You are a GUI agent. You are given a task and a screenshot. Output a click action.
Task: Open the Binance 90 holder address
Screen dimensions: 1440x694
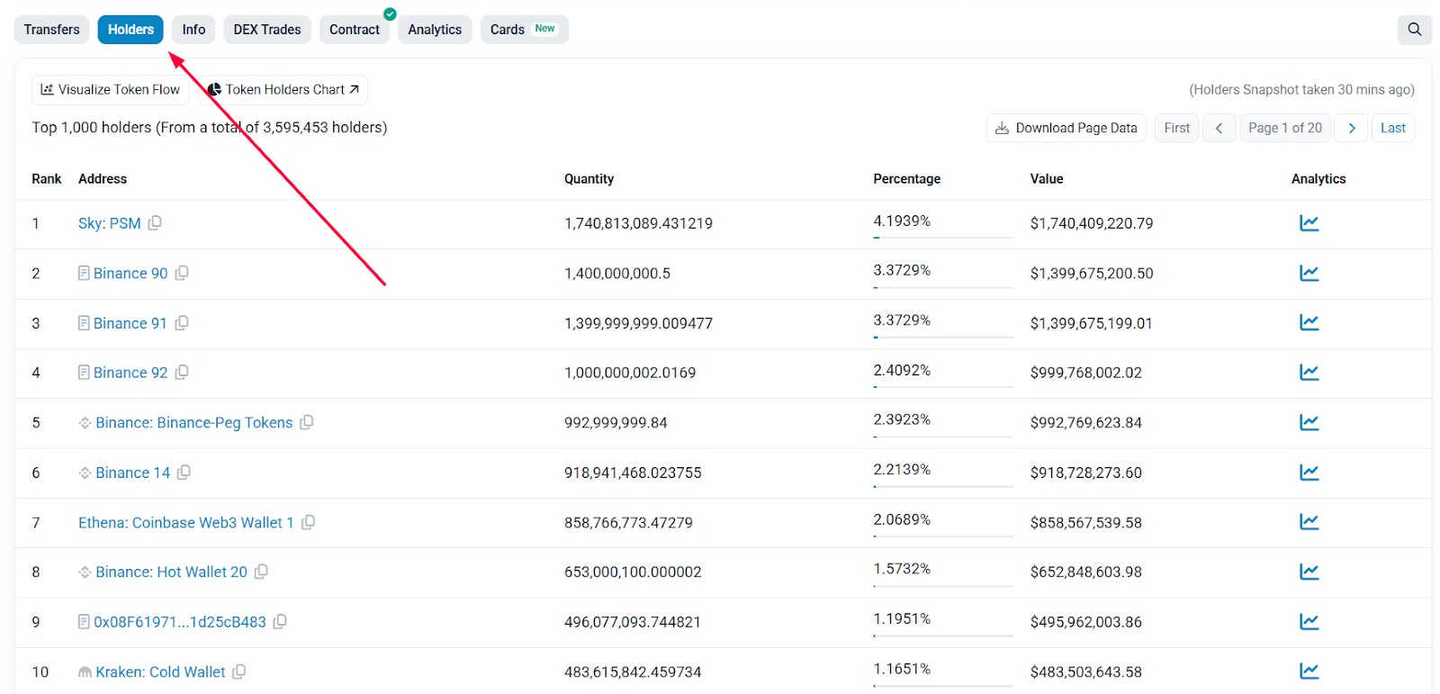130,273
